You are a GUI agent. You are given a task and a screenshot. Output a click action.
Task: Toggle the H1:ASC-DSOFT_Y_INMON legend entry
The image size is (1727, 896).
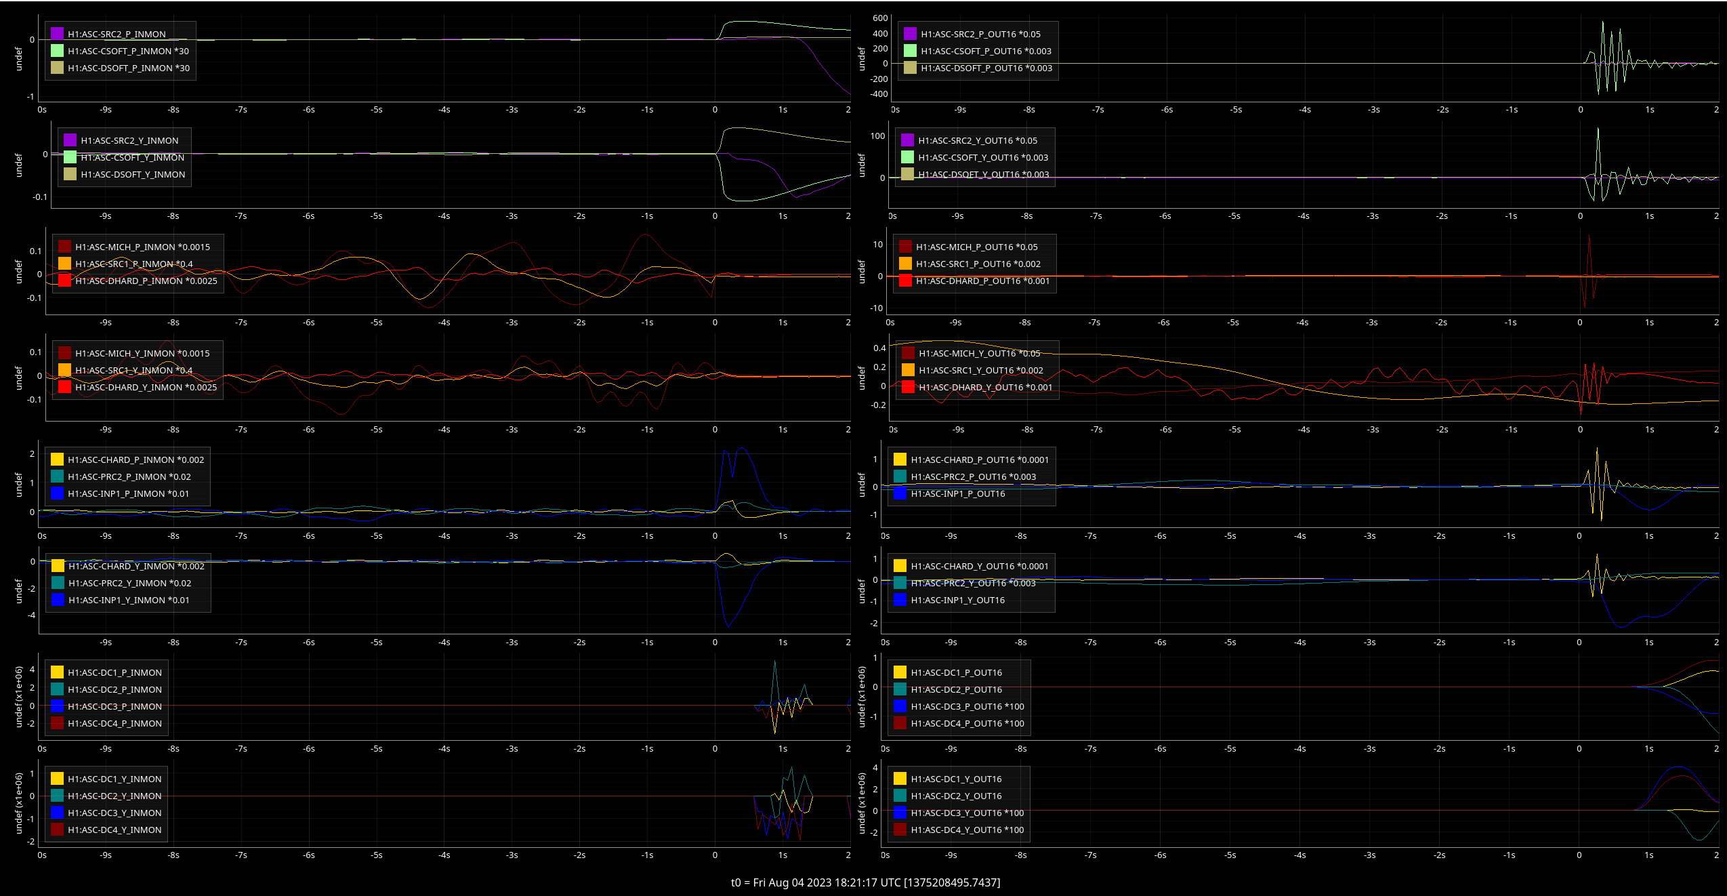125,174
